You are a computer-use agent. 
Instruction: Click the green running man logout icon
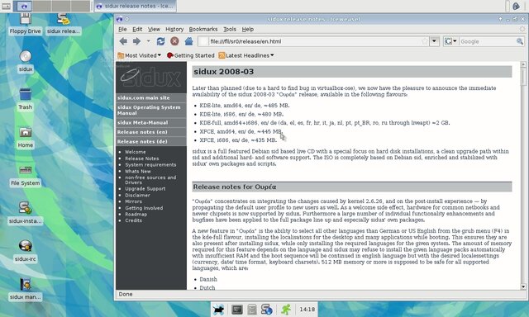click(286, 310)
